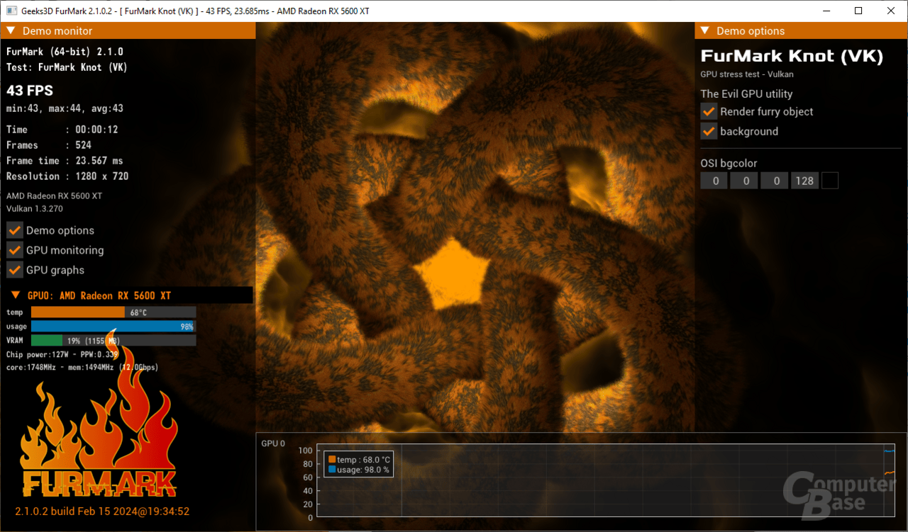Screen dimensions: 908x532
Task: Click the GPU graph plot area
Action: [606, 480]
